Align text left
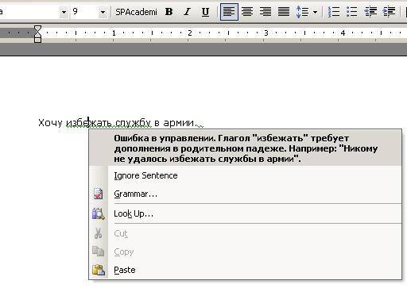This screenshot has width=407, height=292. coord(229,12)
